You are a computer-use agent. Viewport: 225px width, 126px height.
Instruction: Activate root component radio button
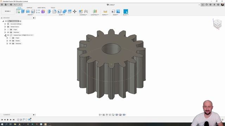click(x=20, y=21)
